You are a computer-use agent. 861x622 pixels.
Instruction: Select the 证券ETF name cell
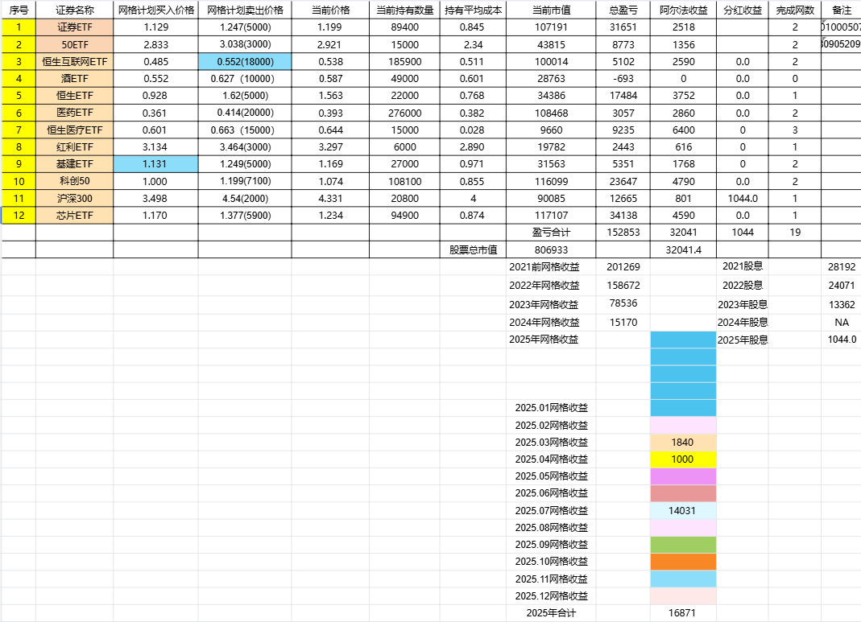point(74,27)
